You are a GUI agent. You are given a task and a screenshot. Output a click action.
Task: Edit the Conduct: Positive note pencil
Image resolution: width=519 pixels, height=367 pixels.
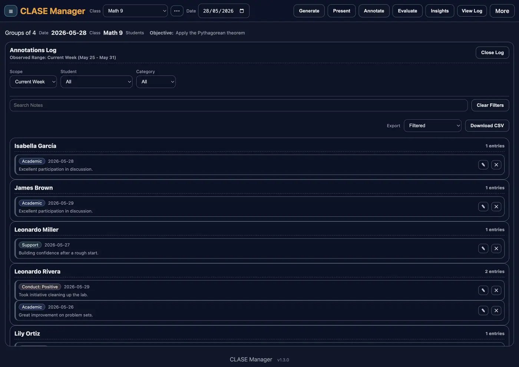[x=483, y=291]
